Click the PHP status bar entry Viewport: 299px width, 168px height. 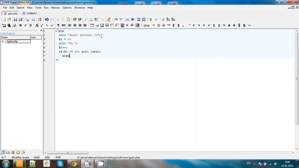58,158
